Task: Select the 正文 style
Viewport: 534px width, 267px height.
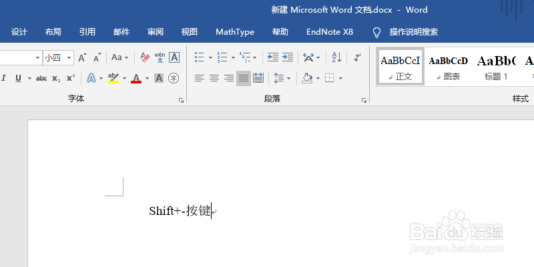Action: [x=400, y=66]
